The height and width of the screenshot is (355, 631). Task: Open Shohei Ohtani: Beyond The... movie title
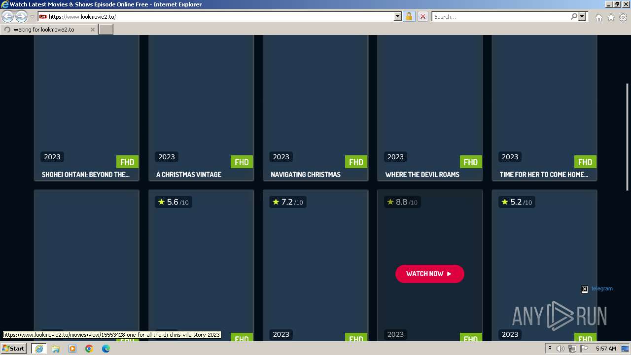point(86,175)
